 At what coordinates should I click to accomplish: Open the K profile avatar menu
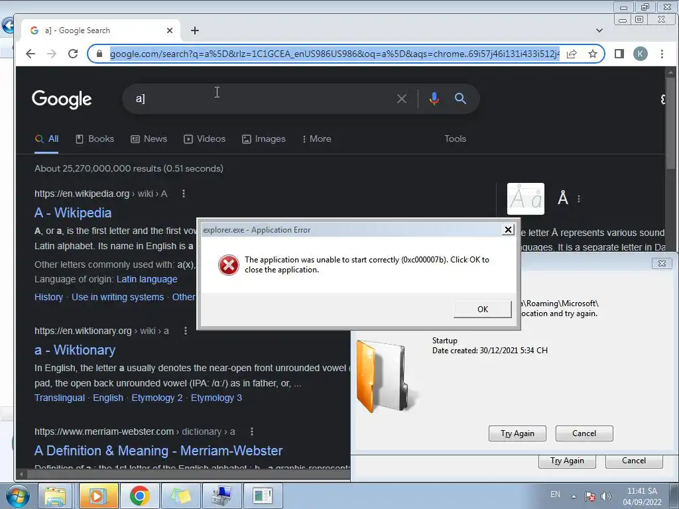pos(641,54)
